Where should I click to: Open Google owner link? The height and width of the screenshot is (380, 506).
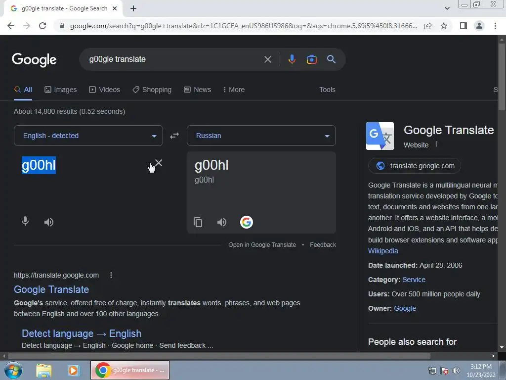(x=405, y=308)
